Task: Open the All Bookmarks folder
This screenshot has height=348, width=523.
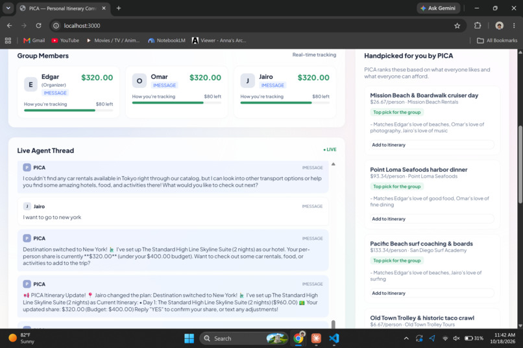Action: tap(497, 41)
